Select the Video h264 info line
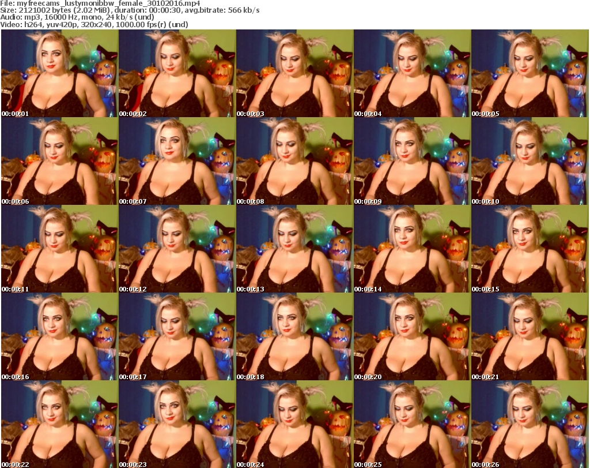This screenshot has height=468, width=590. 94,24
